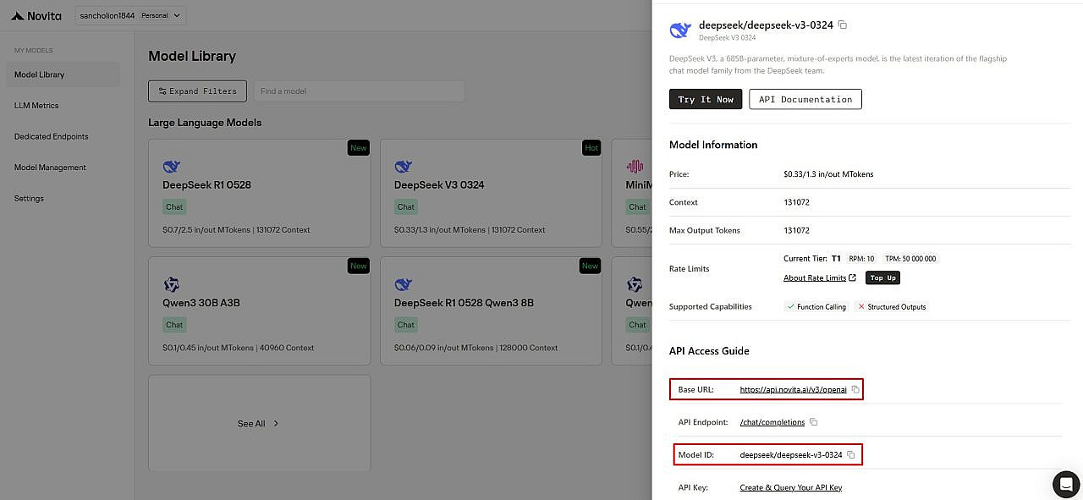Viewport: 1083px width, 500px height.
Task: Click the Chat tag on DeepSeek R1 0528
Action: click(174, 206)
